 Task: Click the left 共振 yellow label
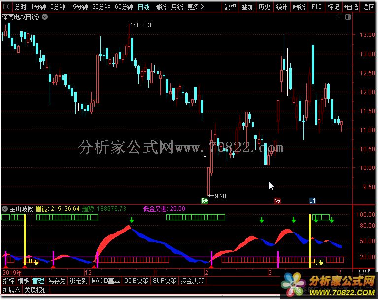33,262
